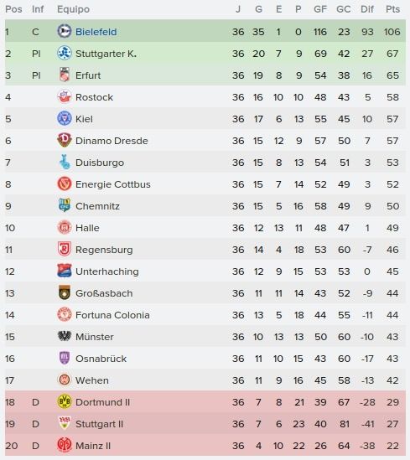Open Kiel via its blue crest
The width and height of the screenshot is (410, 460).
tap(65, 118)
